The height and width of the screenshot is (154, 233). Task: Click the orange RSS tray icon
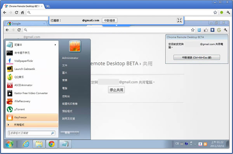tap(205, 144)
